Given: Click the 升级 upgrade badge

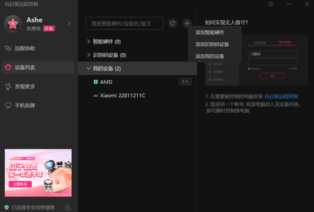Looking at the screenshot, I should tap(49, 29).
